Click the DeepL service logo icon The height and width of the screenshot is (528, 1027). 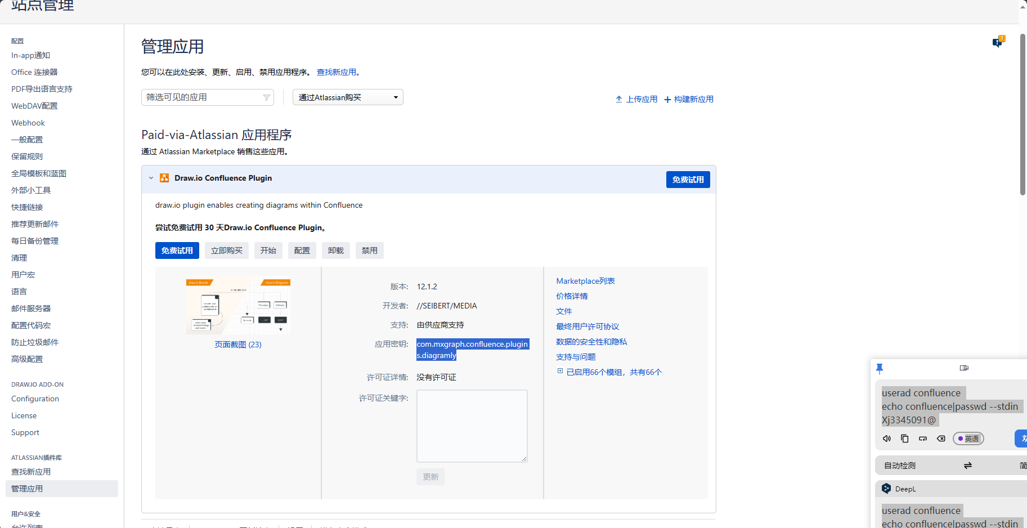point(886,489)
